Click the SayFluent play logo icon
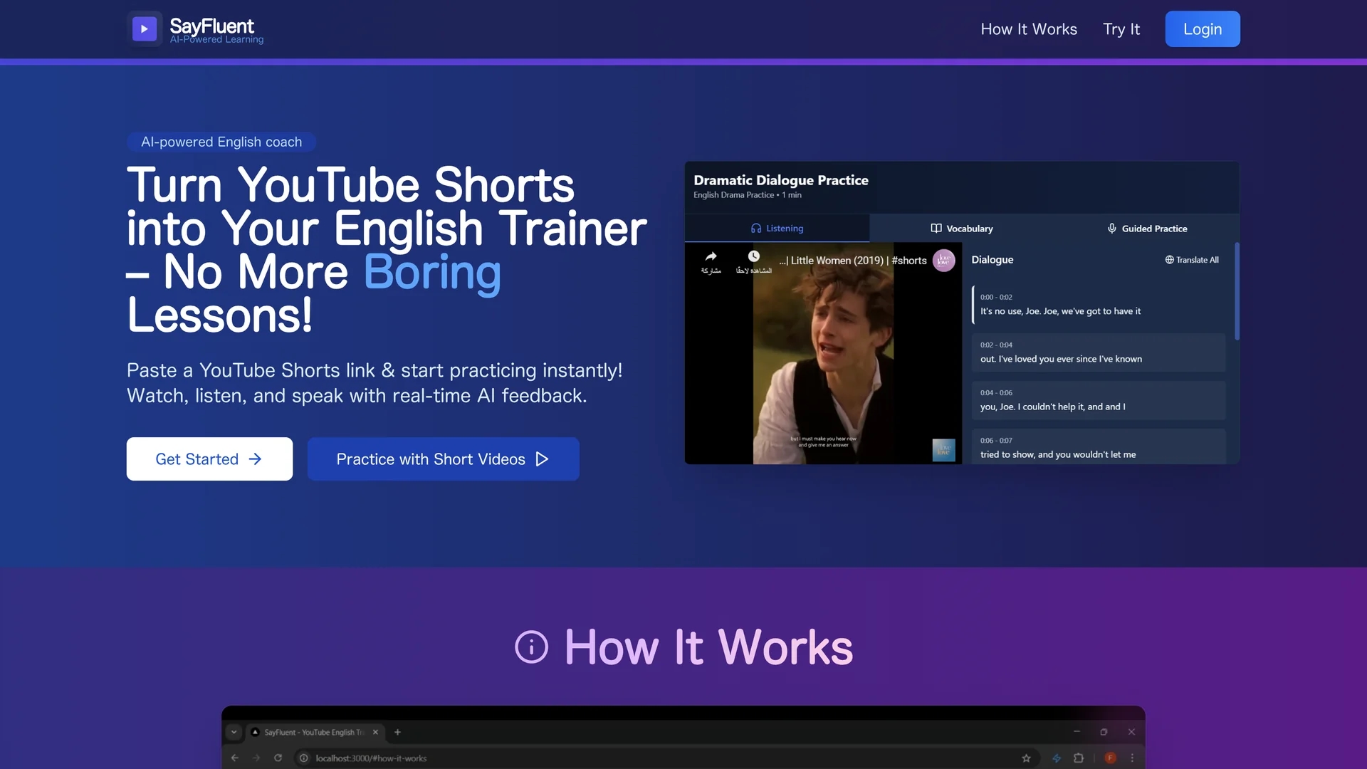Viewport: 1367px width, 769px height. [145, 29]
